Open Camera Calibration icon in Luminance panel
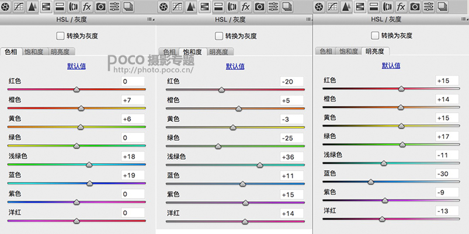Viewport: 469px width, 234px height. [x=415, y=6]
